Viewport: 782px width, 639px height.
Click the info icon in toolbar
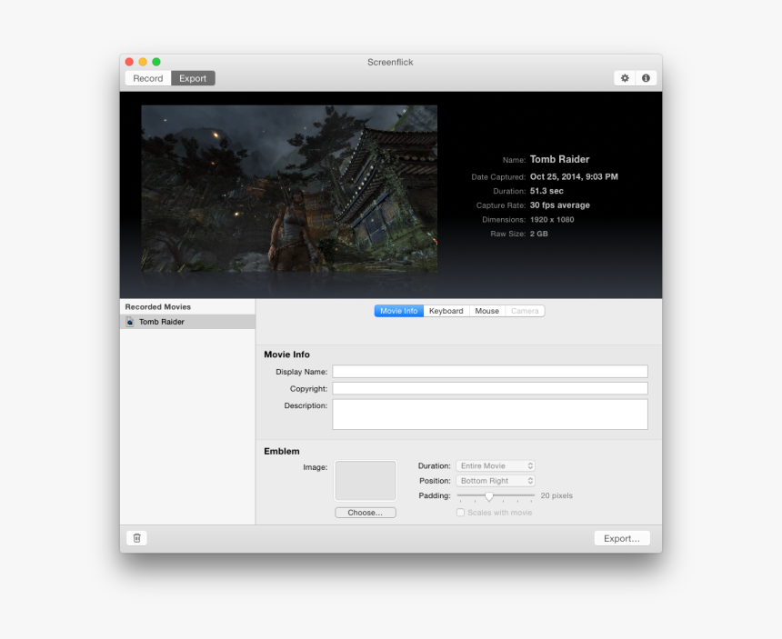[646, 78]
